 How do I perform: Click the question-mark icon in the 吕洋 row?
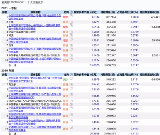[71, 46]
